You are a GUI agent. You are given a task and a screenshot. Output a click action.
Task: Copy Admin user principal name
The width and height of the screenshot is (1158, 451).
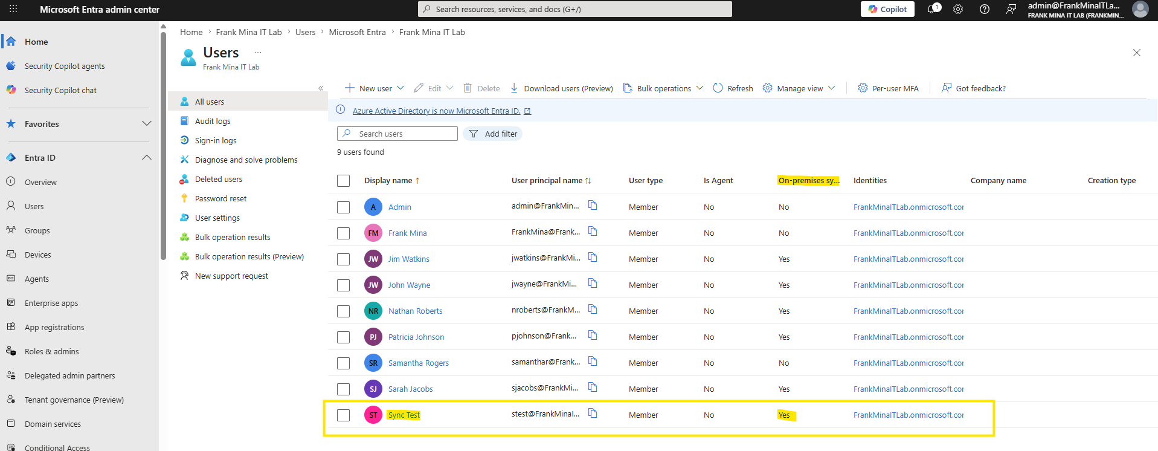click(x=593, y=206)
